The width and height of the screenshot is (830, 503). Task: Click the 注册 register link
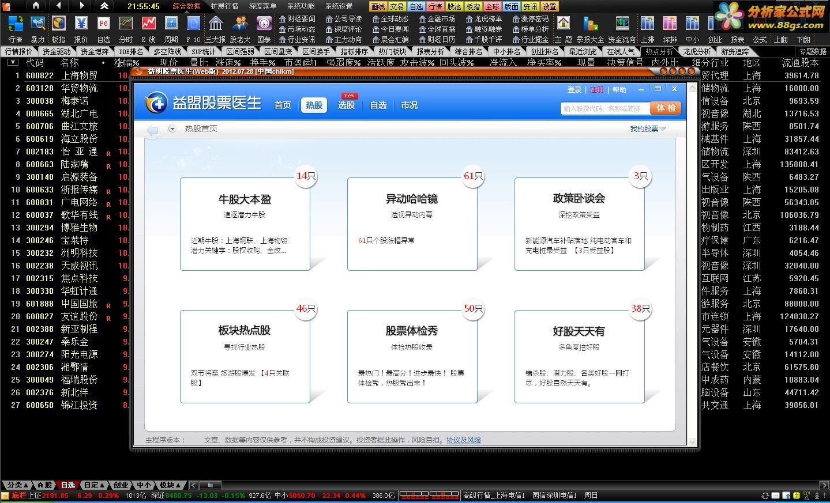[x=597, y=90]
